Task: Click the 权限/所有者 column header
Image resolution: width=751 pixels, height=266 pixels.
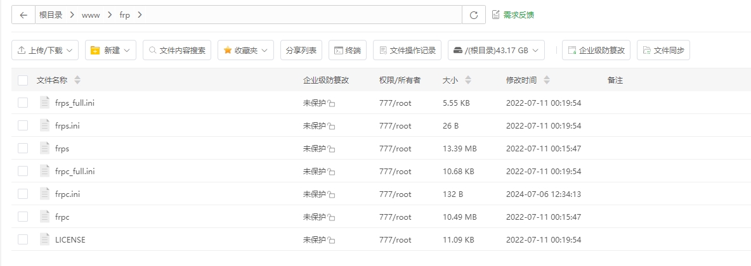Action: pyautogui.click(x=400, y=80)
